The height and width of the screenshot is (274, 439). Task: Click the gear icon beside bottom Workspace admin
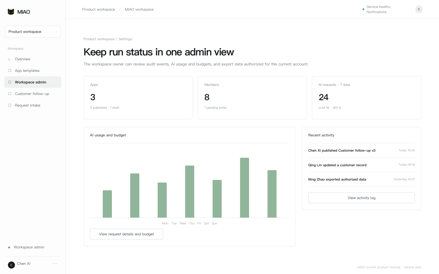point(9,248)
